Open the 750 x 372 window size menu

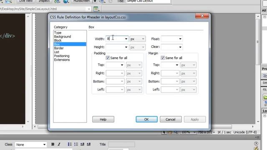click(x=206, y=132)
